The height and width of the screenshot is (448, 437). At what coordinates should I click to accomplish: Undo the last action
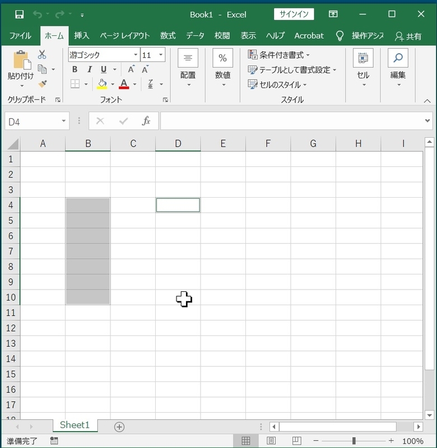point(38,15)
